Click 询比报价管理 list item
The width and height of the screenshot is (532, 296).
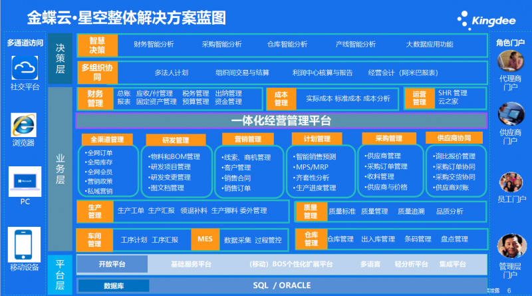[454, 156]
